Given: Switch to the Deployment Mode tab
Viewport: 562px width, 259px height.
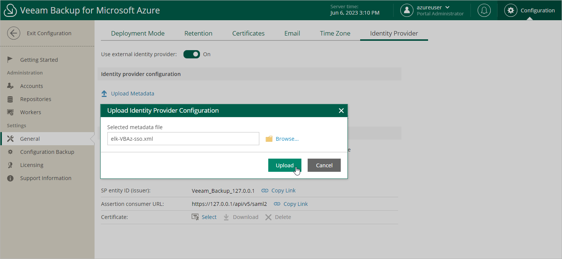Looking at the screenshot, I should pos(138,33).
